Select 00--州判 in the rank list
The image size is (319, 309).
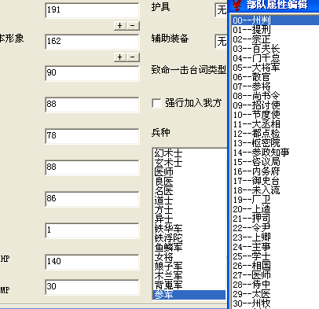coord(275,20)
